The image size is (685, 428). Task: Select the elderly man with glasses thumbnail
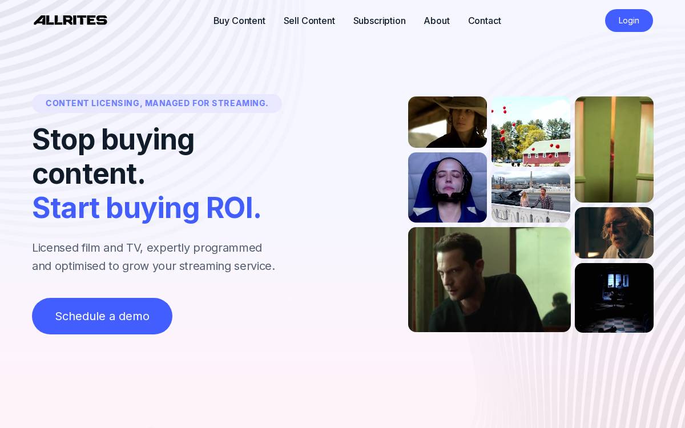tap(614, 233)
